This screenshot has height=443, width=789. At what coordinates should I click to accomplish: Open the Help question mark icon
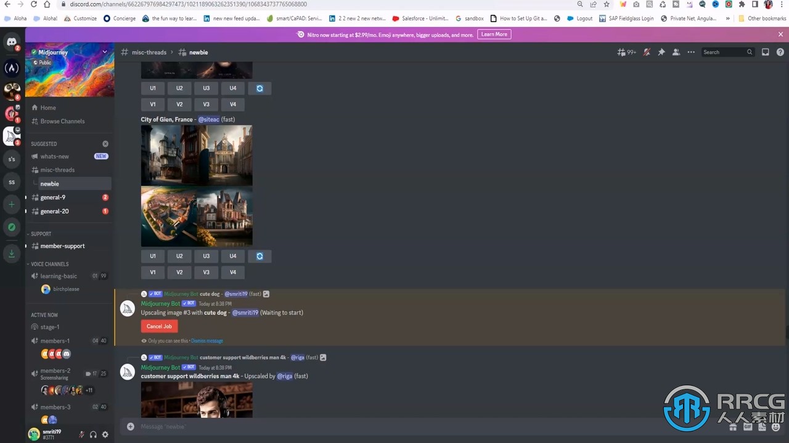tap(780, 52)
